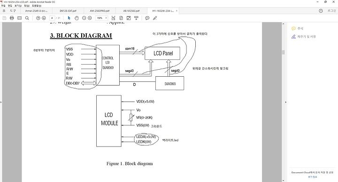338x182 pixels.
Task: Switch to the AB-M2560.pdf tab
Action: (x=131, y=11)
